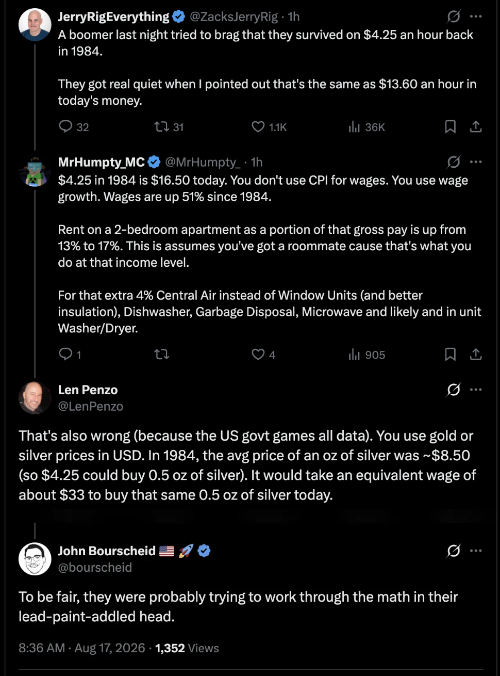
Task: Open the @ZacksJerryRig profile handle
Action: [234, 17]
